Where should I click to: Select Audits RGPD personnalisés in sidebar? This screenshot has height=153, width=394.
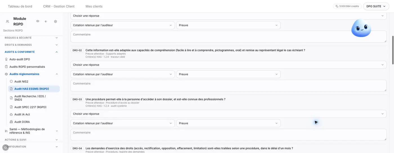[x=27, y=67]
